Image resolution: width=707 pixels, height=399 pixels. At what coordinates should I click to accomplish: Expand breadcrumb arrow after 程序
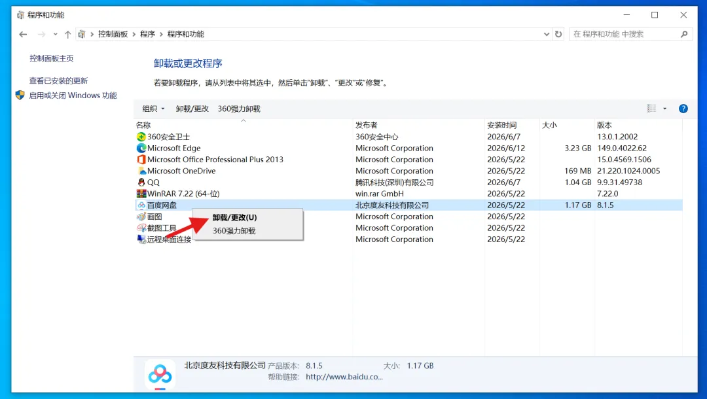(x=161, y=34)
